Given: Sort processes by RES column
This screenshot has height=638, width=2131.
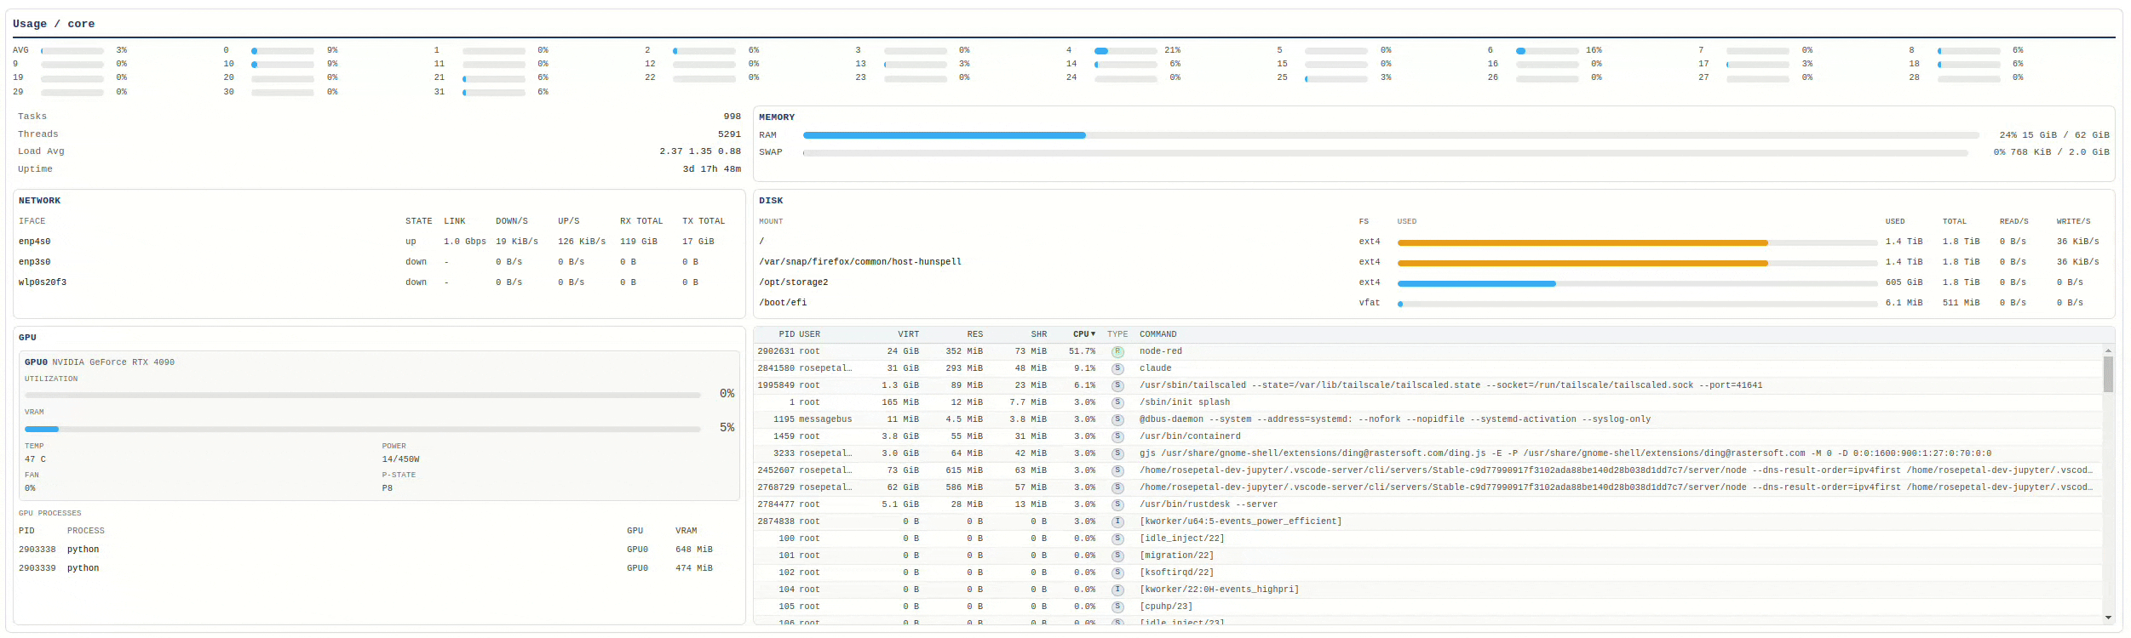Looking at the screenshot, I should coord(975,334).
